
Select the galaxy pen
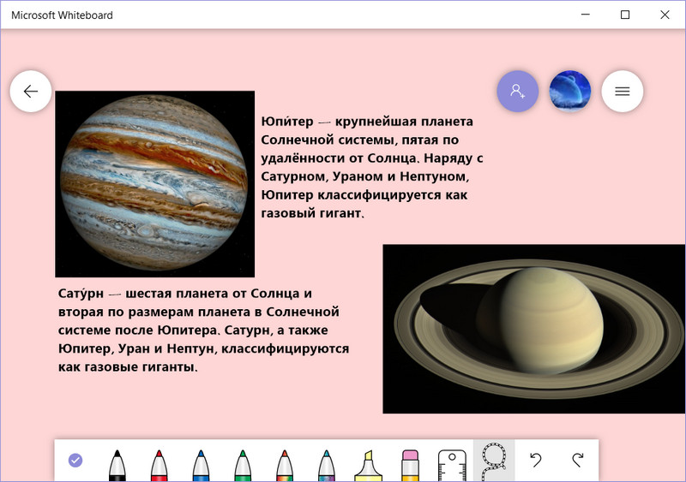click(327, 466)
